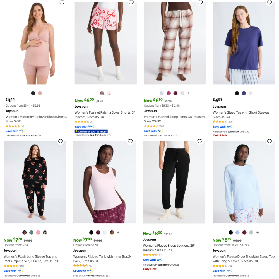The height and width of the screenshot is (279, 279).
Task: Save the Sleep Tee to your list
Action: tap(269, 3)
